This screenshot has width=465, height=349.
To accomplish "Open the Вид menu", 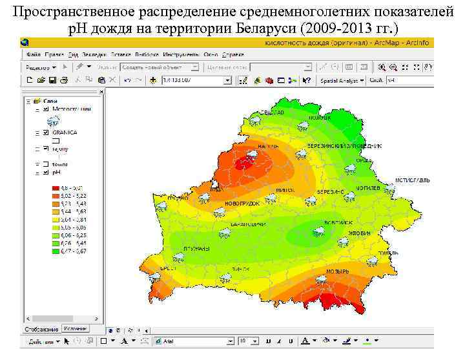I will 73,54.
